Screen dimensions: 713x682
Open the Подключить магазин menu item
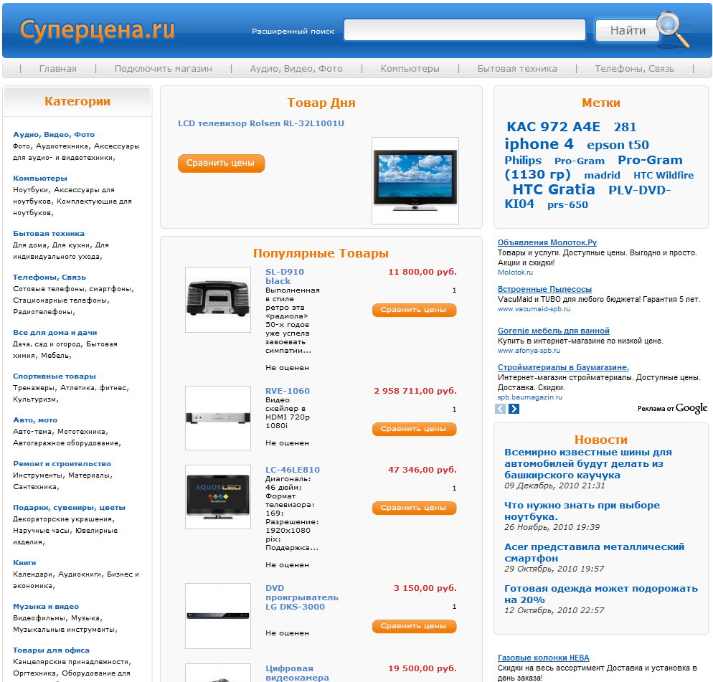(x=164, y=69)
